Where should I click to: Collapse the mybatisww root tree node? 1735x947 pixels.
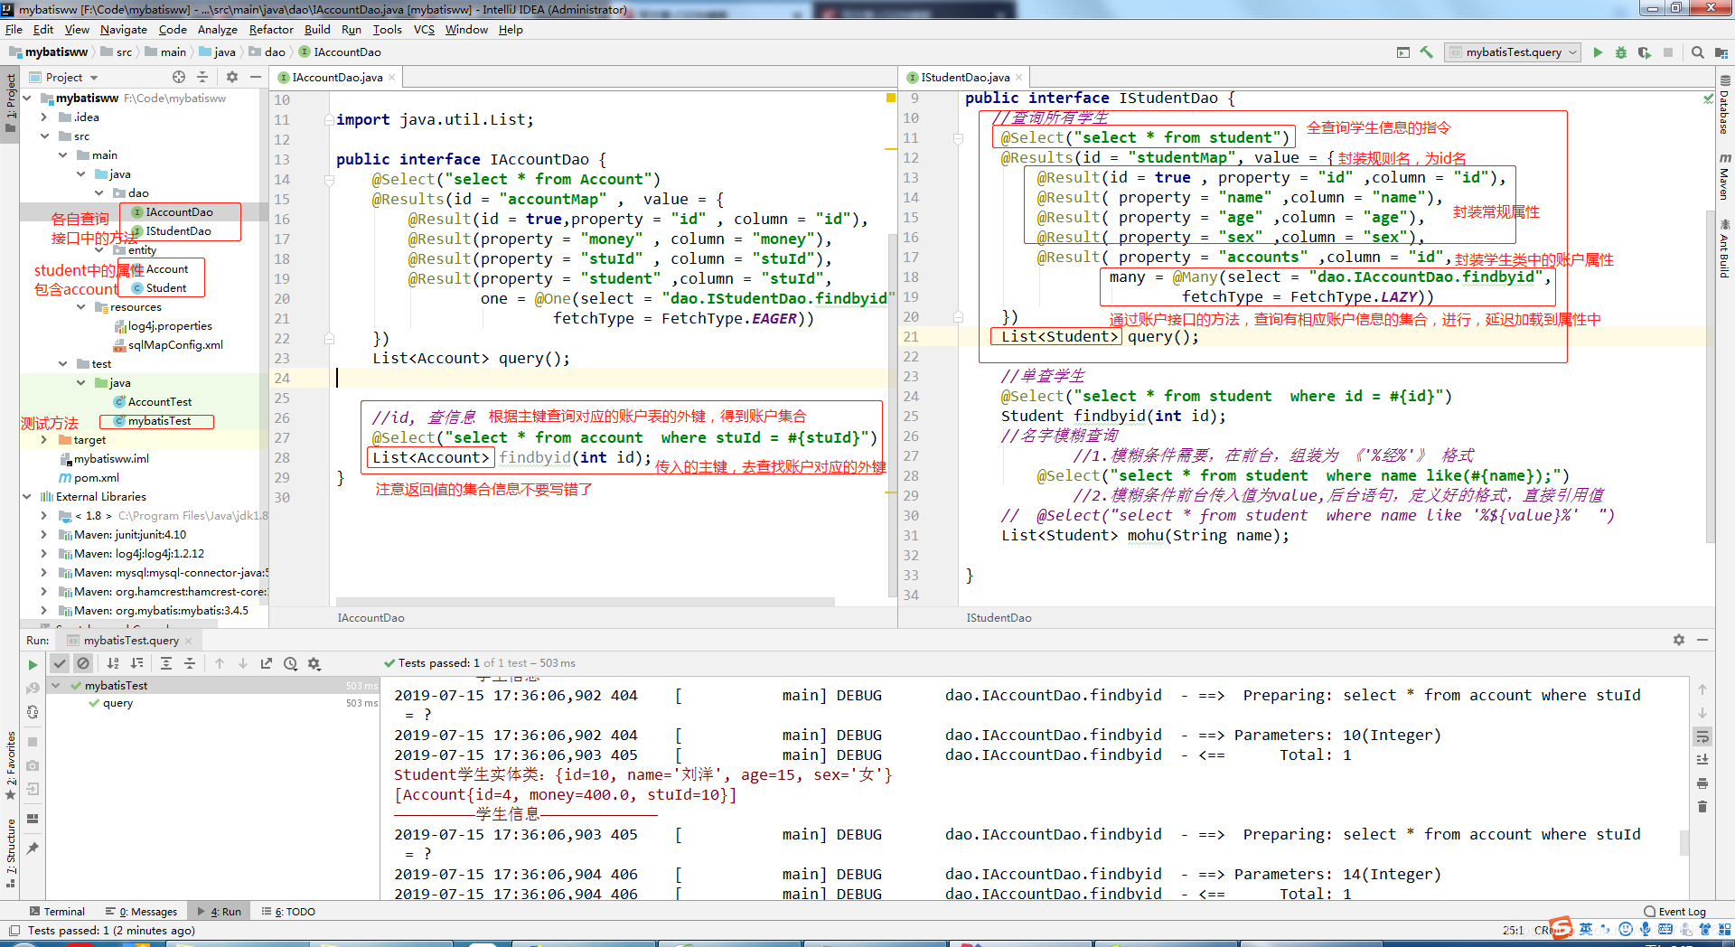point(27,98)
